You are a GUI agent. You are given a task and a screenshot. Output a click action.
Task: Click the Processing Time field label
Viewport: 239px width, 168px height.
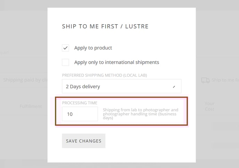(x=80, y=103)
